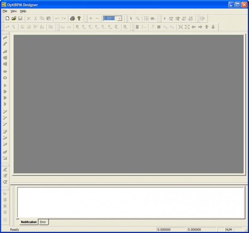The height and width of the screenshot is (233, 249).
Task: Click the down arrow pan icon
Action: click(213, 27)
